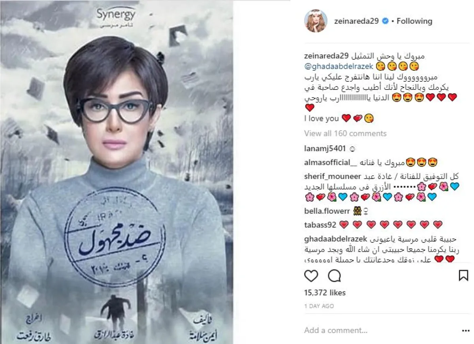Open zeinareda29 profile avatar
Image resolution: width=474 pixels, height=344 pixels.
(316, 21)
